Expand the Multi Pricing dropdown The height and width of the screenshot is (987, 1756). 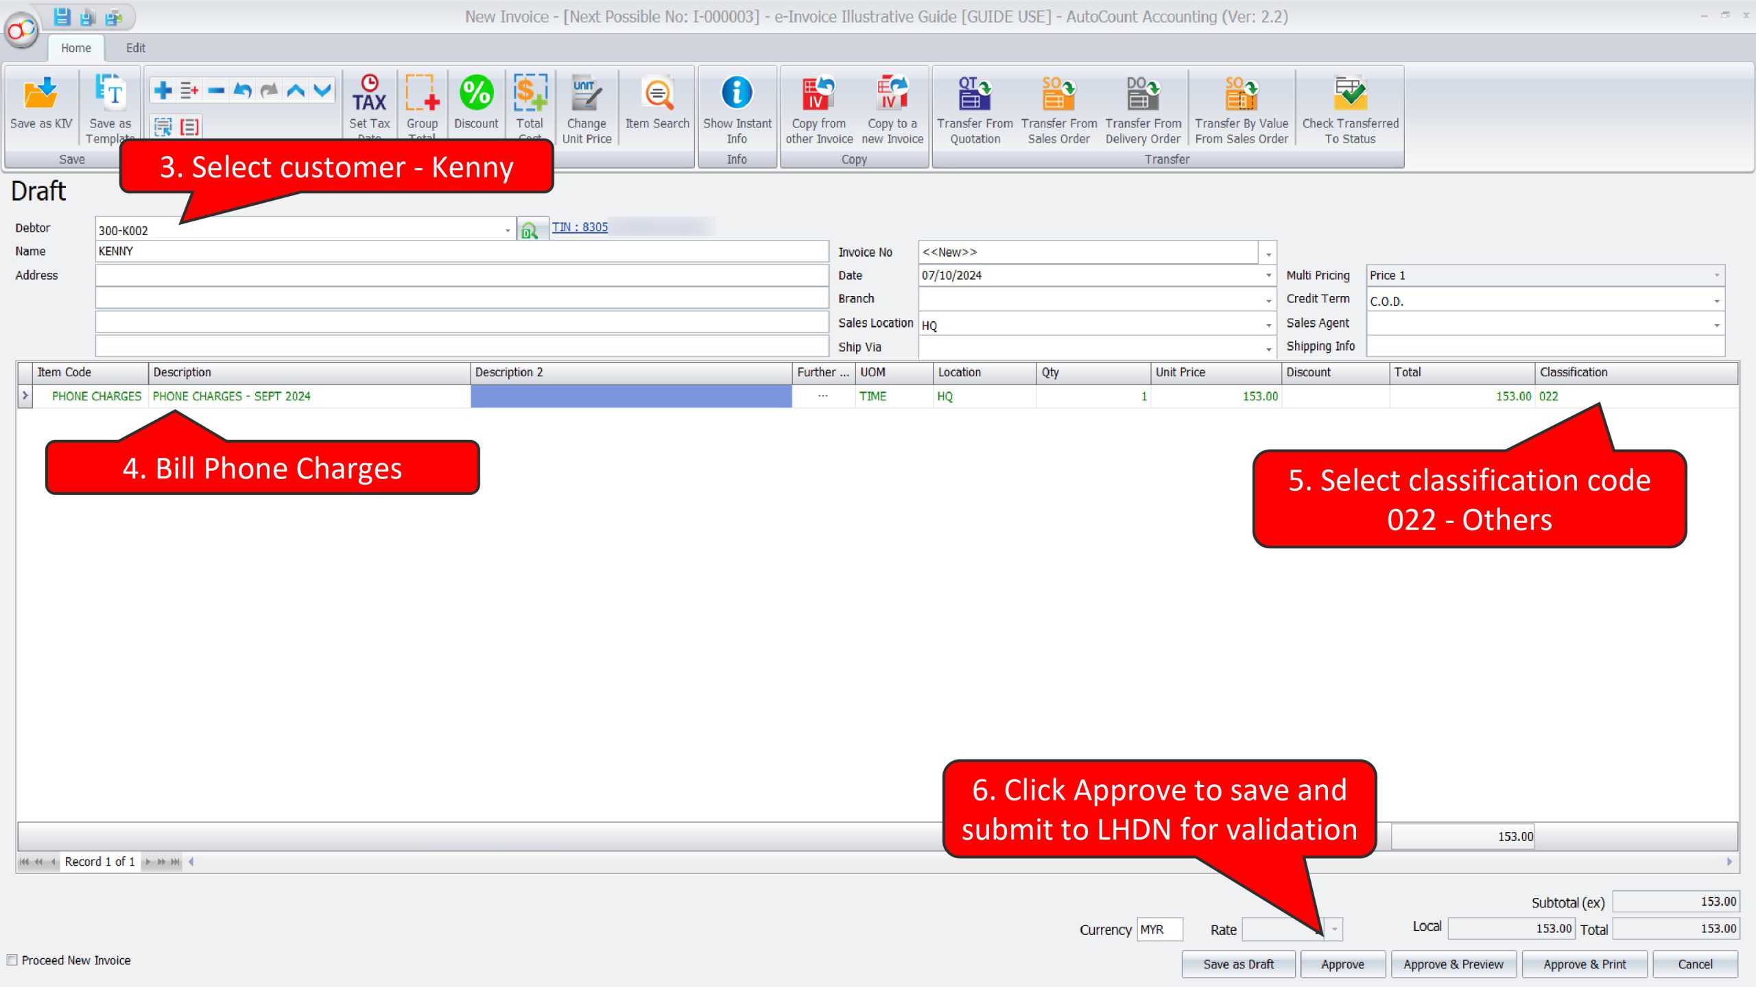tap(1716, 276)
